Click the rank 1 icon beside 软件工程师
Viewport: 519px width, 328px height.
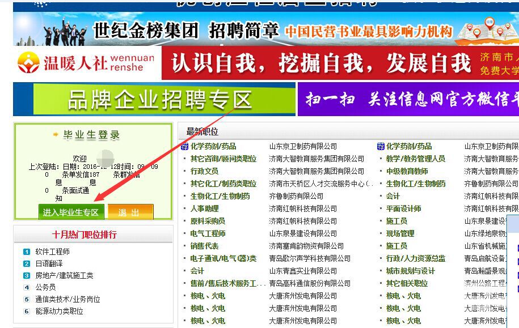click(26, 252)
